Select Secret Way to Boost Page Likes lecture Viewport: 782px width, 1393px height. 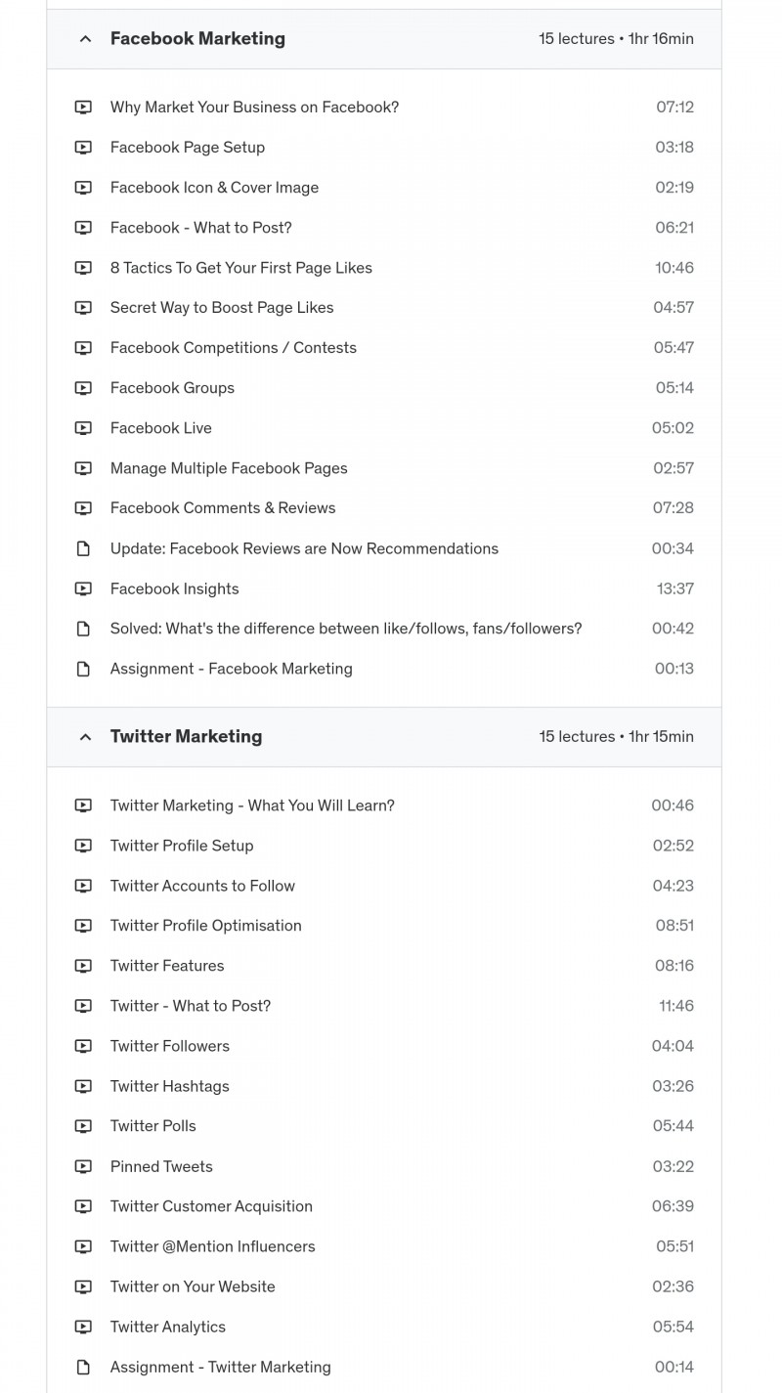click(222, 308)
